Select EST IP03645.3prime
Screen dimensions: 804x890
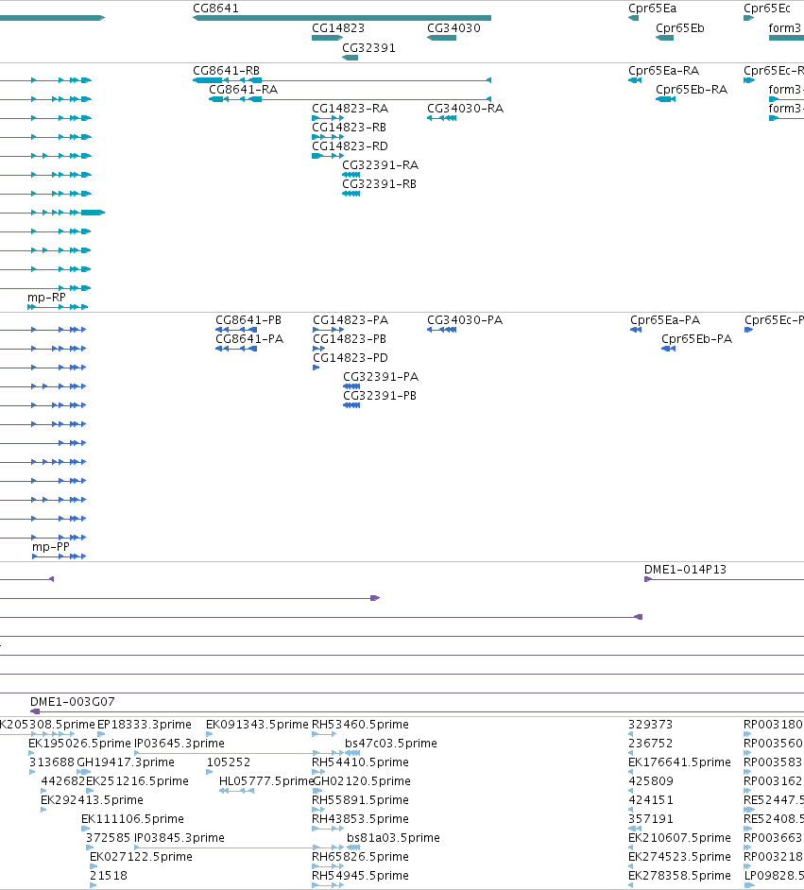coord(180,744)
